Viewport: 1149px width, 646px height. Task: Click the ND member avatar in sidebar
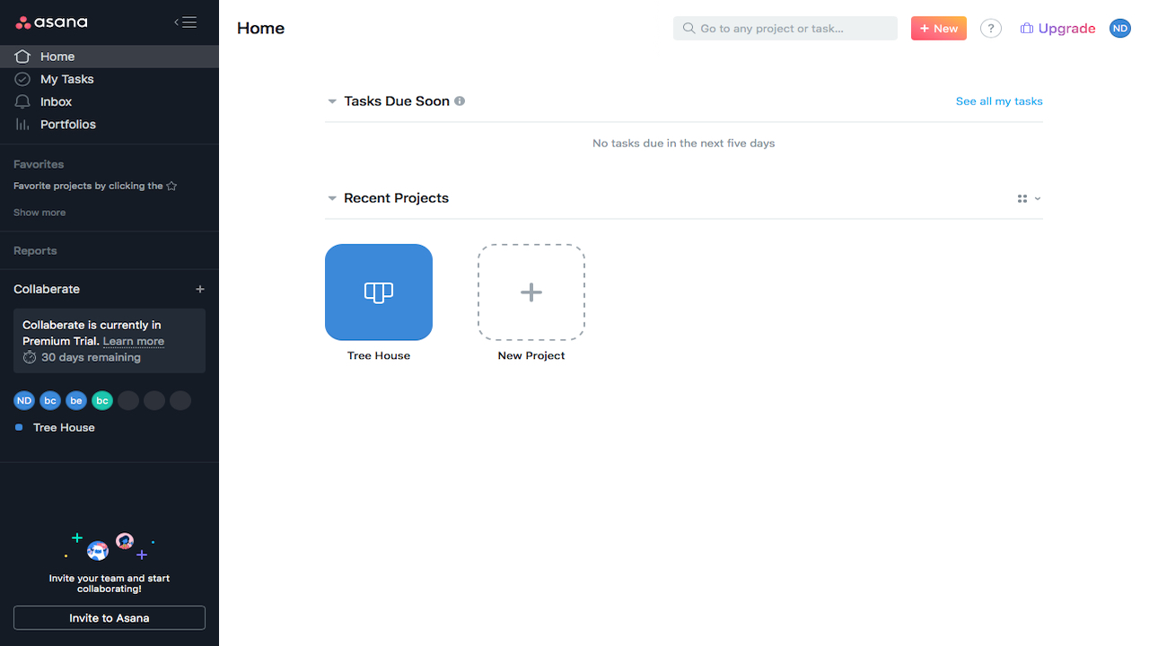click(x=24, y=400)
